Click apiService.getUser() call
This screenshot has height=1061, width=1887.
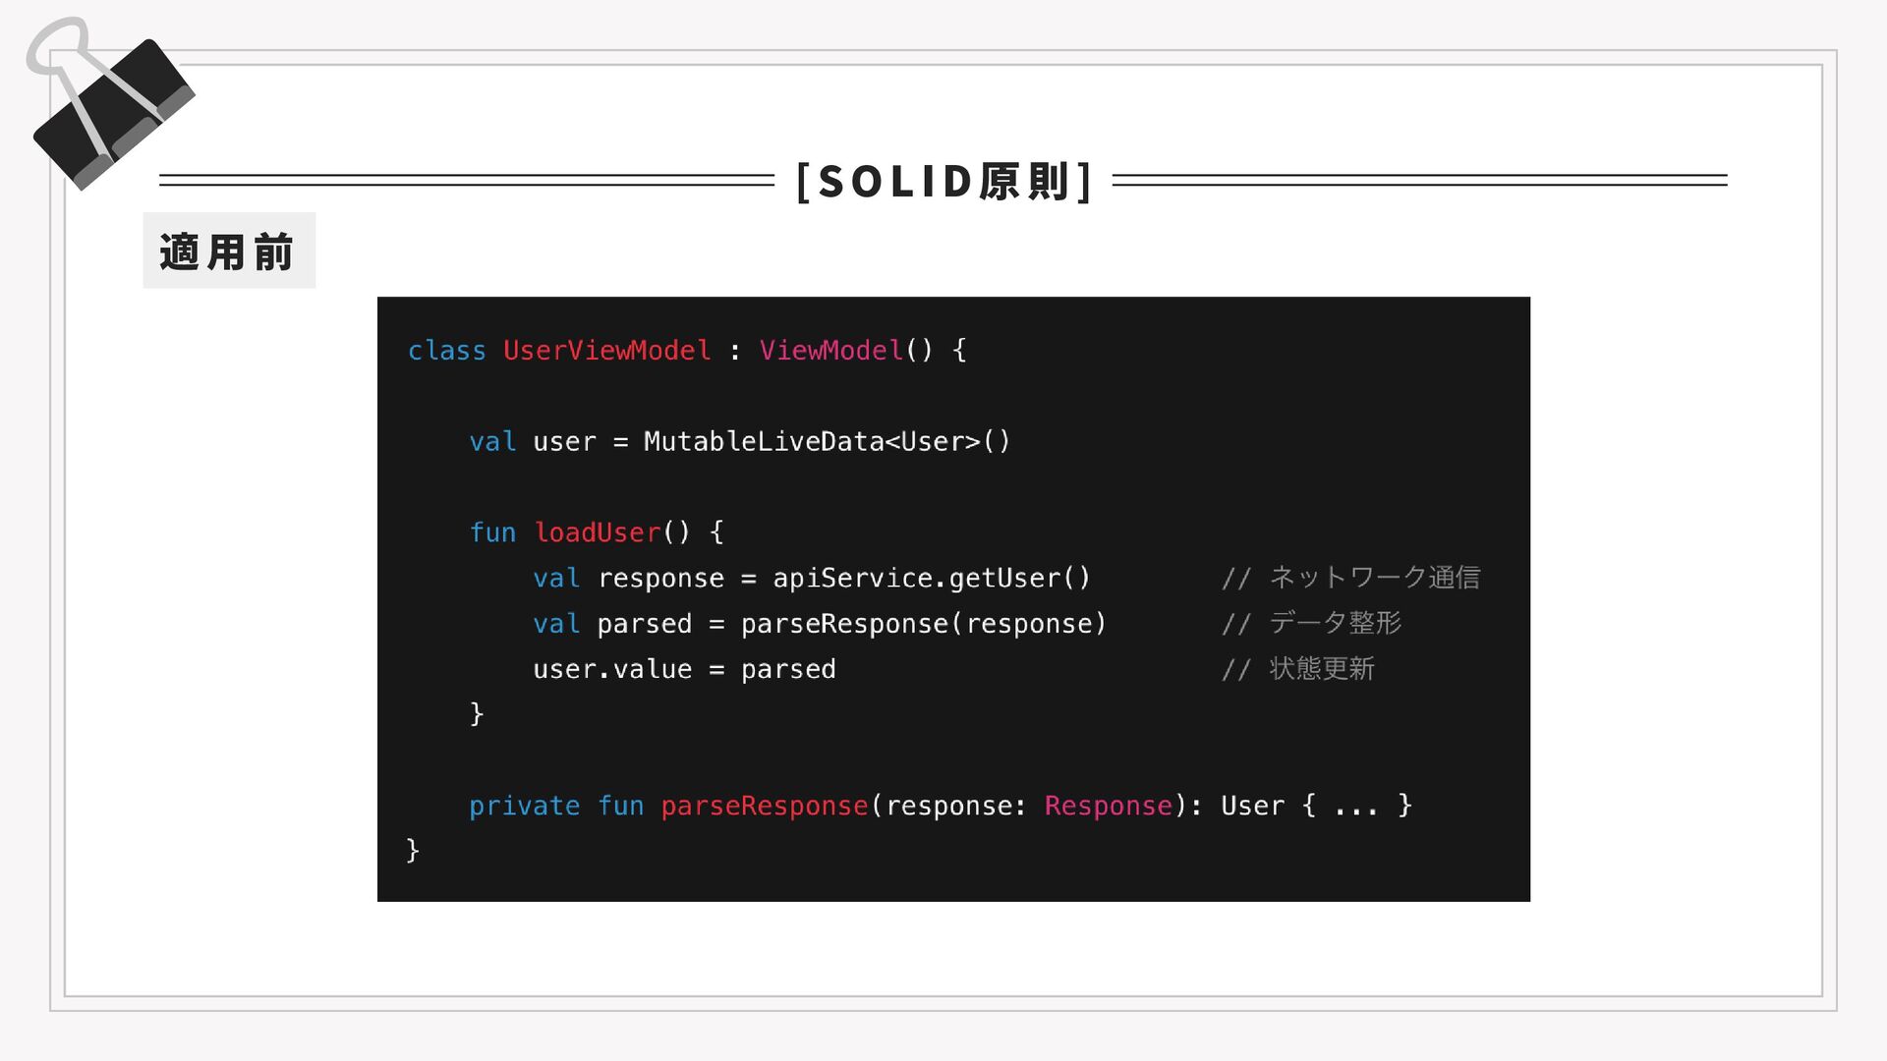(932, 578)
